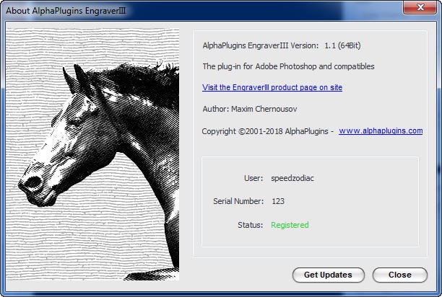The image size is (442, 297).
Task: Visit the www.alphaplugins.com link
Action: 380,131
